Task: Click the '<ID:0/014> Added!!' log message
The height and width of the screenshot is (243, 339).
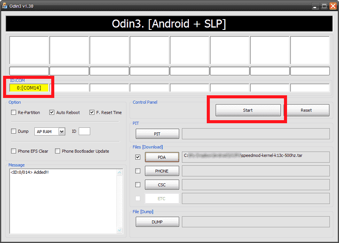Action: (x=29, y=172)
